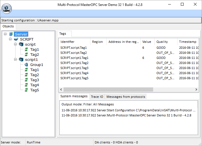Select Group1 label in tree

coord(37,65)
